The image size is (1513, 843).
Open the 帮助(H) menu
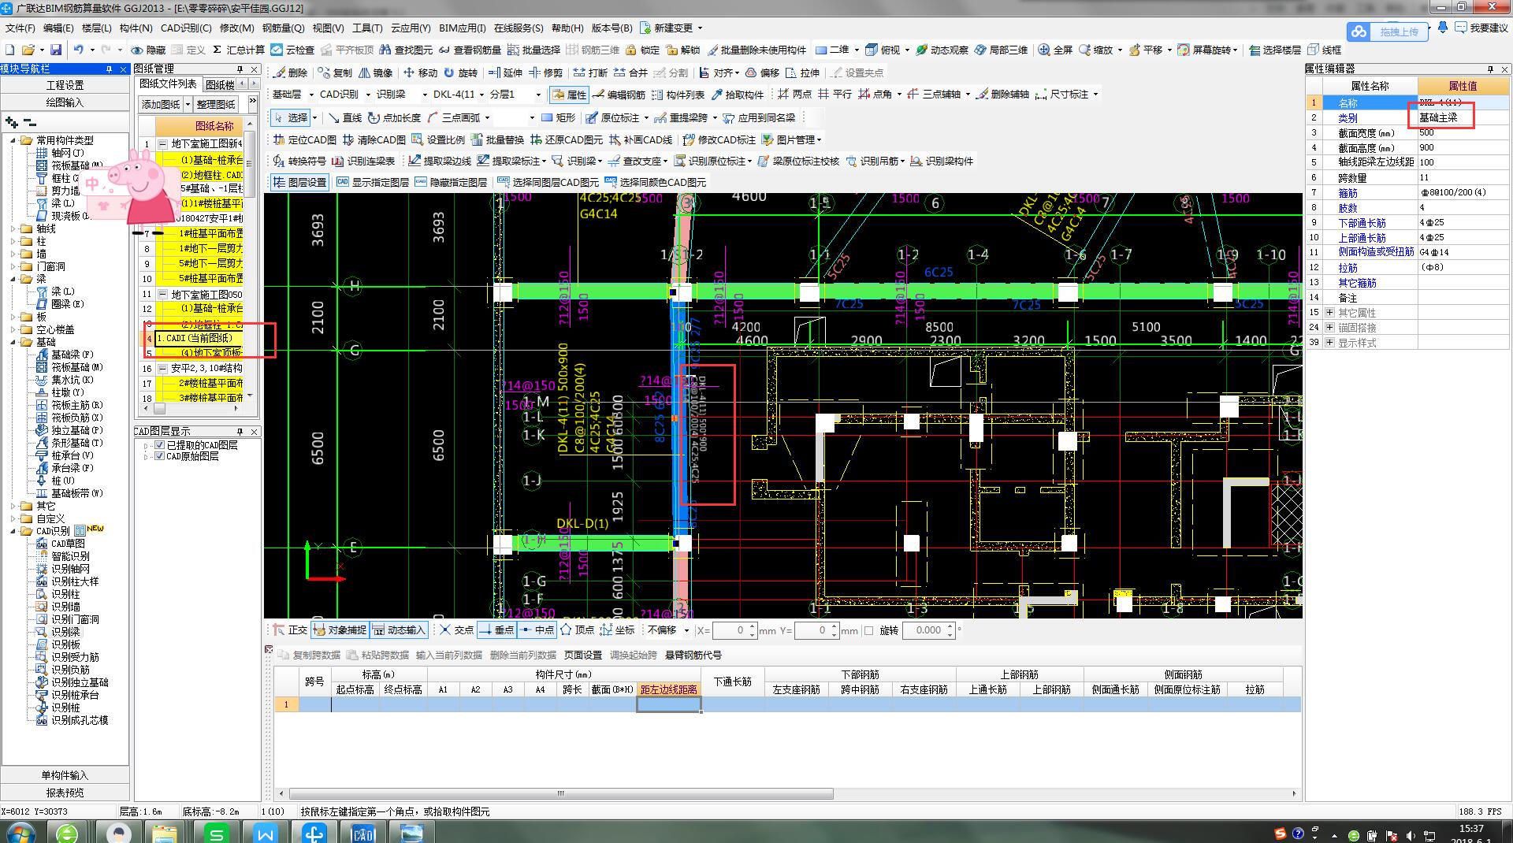coord(567,28)
